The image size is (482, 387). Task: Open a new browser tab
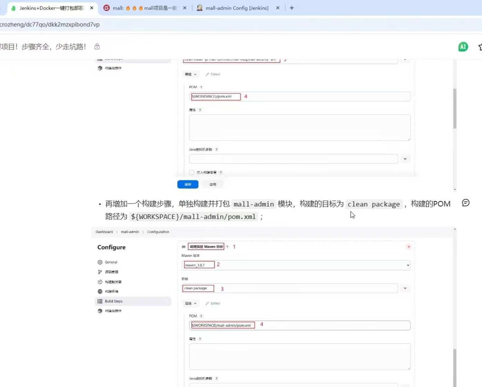(292, 8)
